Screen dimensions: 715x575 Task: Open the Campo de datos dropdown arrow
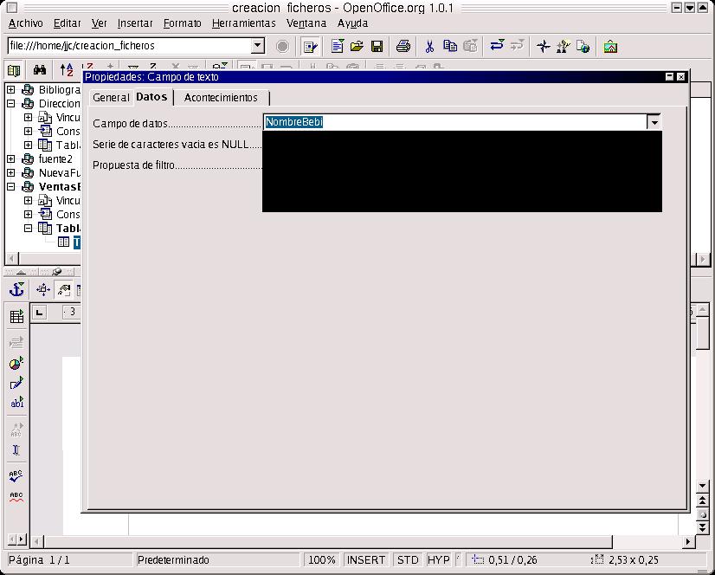pyautogui.click(x=654, y=122)
